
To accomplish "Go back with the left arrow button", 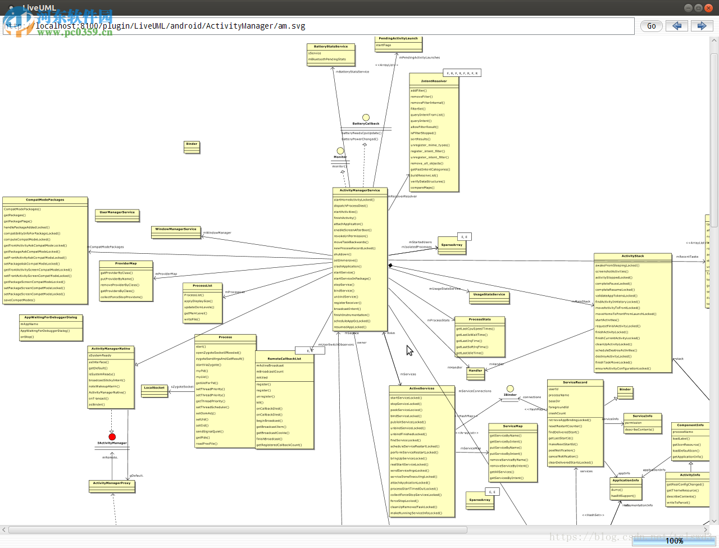I will pos(677,26).
